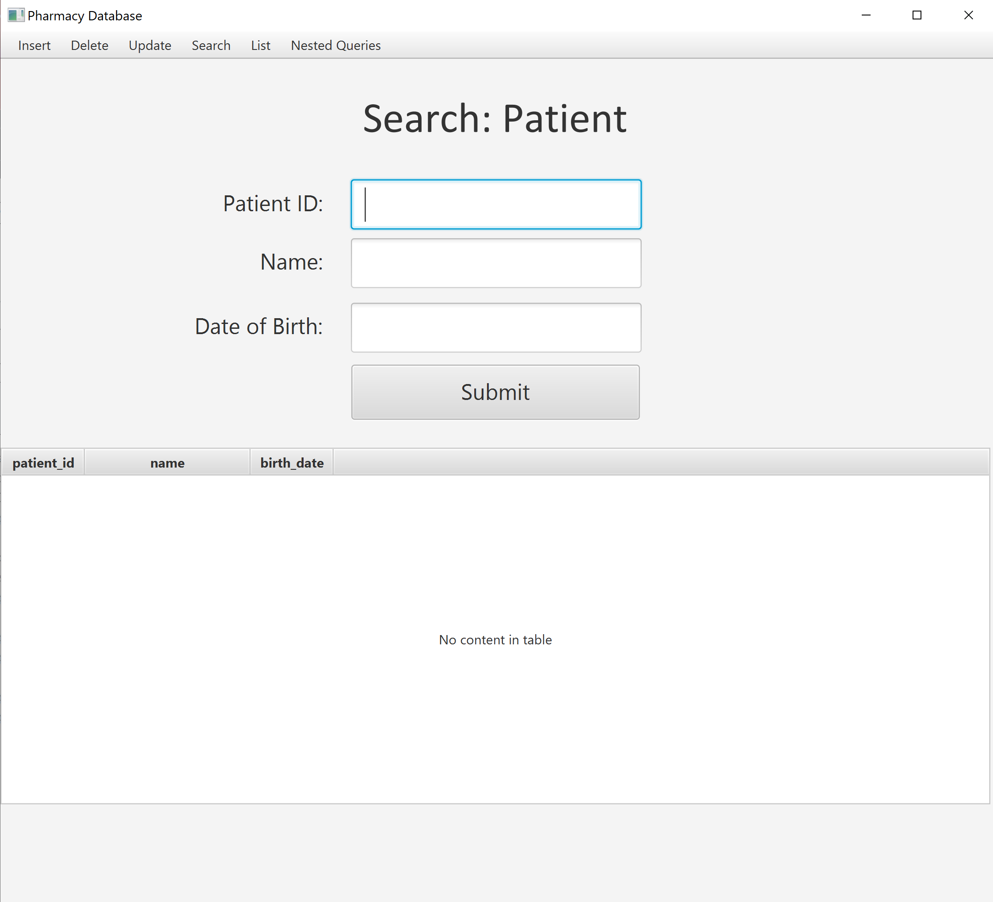Sort results by the birth_date column
This screenshot has width=993, height=902.
pos(292,463)
